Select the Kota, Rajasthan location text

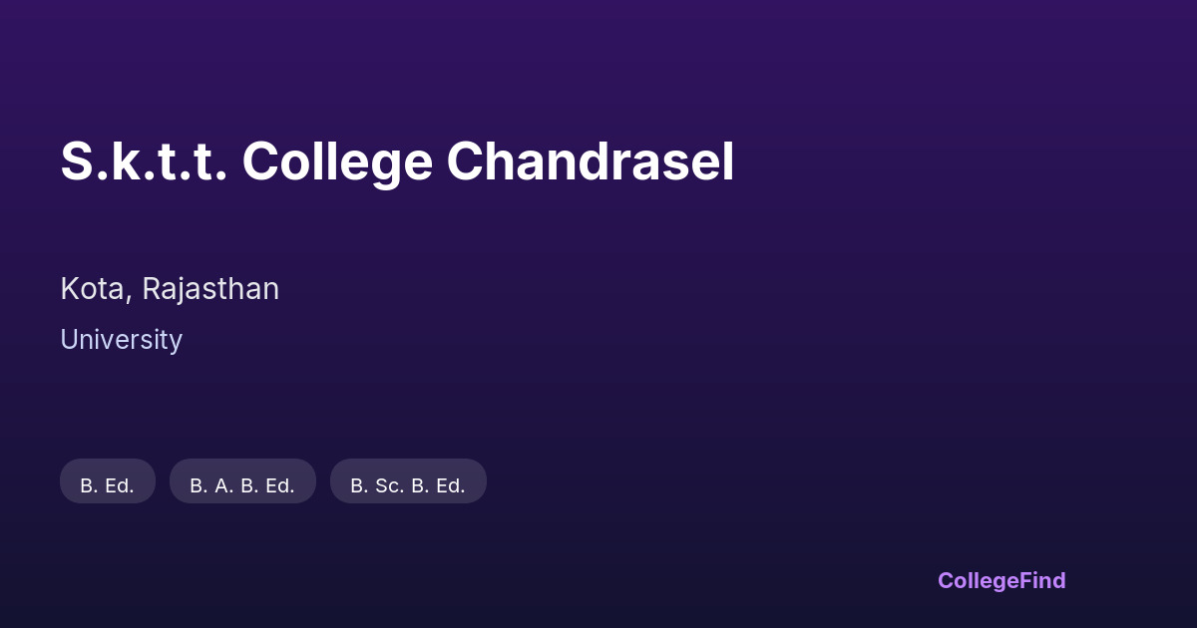[x=170, y=289]
